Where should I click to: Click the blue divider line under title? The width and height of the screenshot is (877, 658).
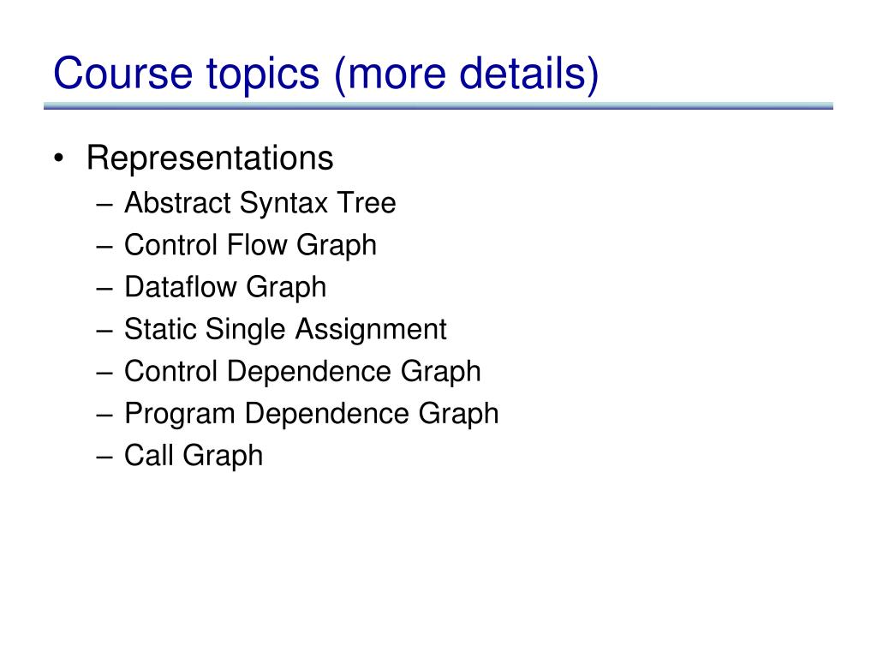tap(438, 105)
